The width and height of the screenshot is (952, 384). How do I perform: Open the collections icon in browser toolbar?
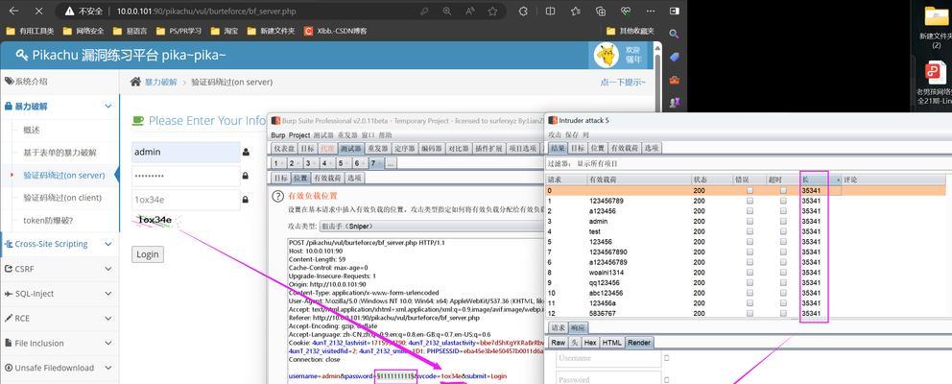click(601, 11)
